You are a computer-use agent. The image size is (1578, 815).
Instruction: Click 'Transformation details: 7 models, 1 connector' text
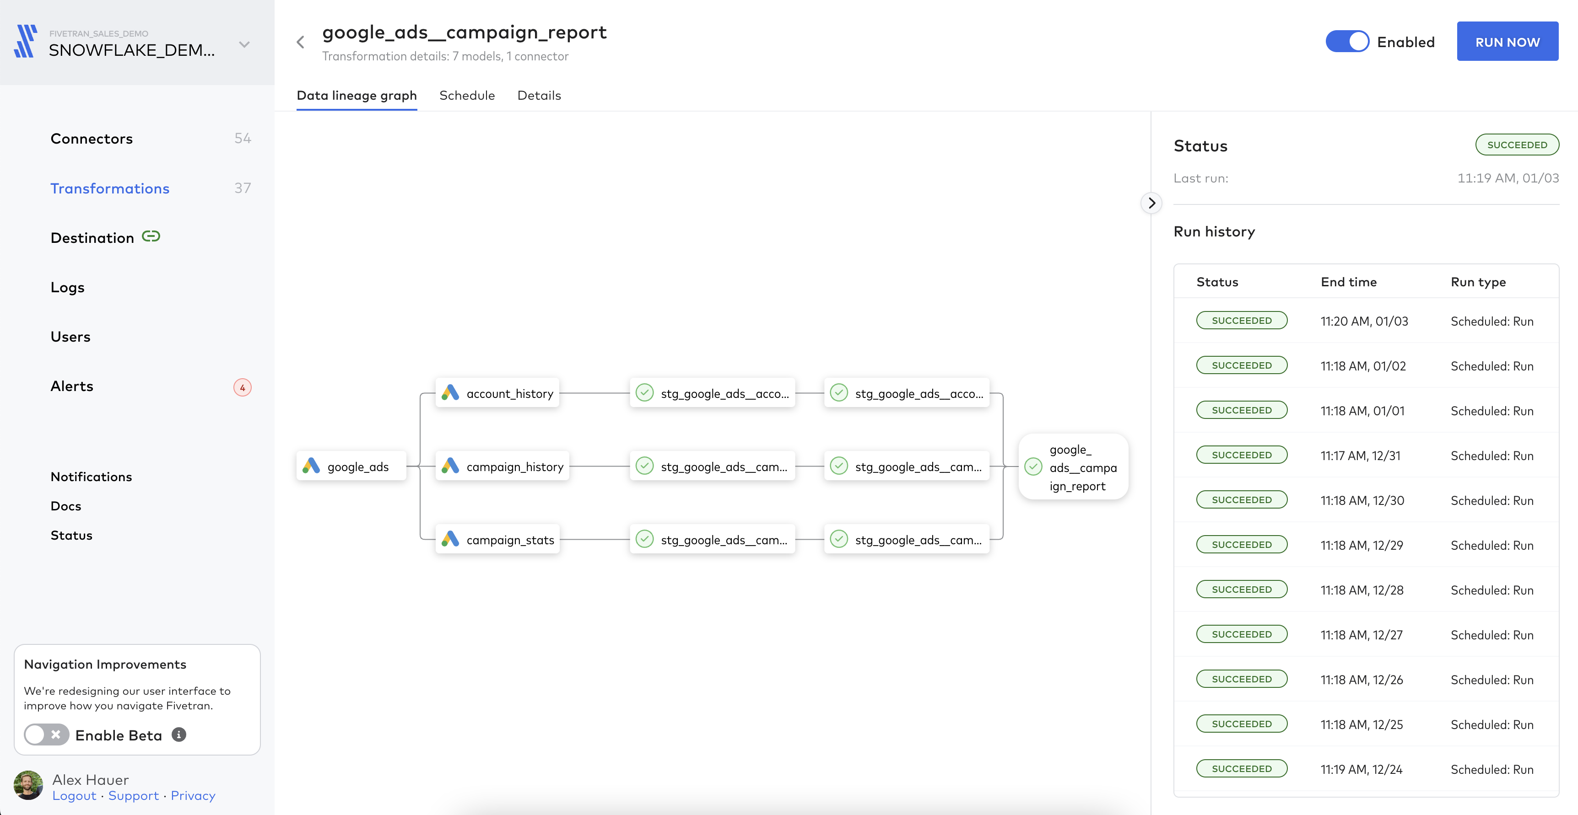[x=445, y=56]
